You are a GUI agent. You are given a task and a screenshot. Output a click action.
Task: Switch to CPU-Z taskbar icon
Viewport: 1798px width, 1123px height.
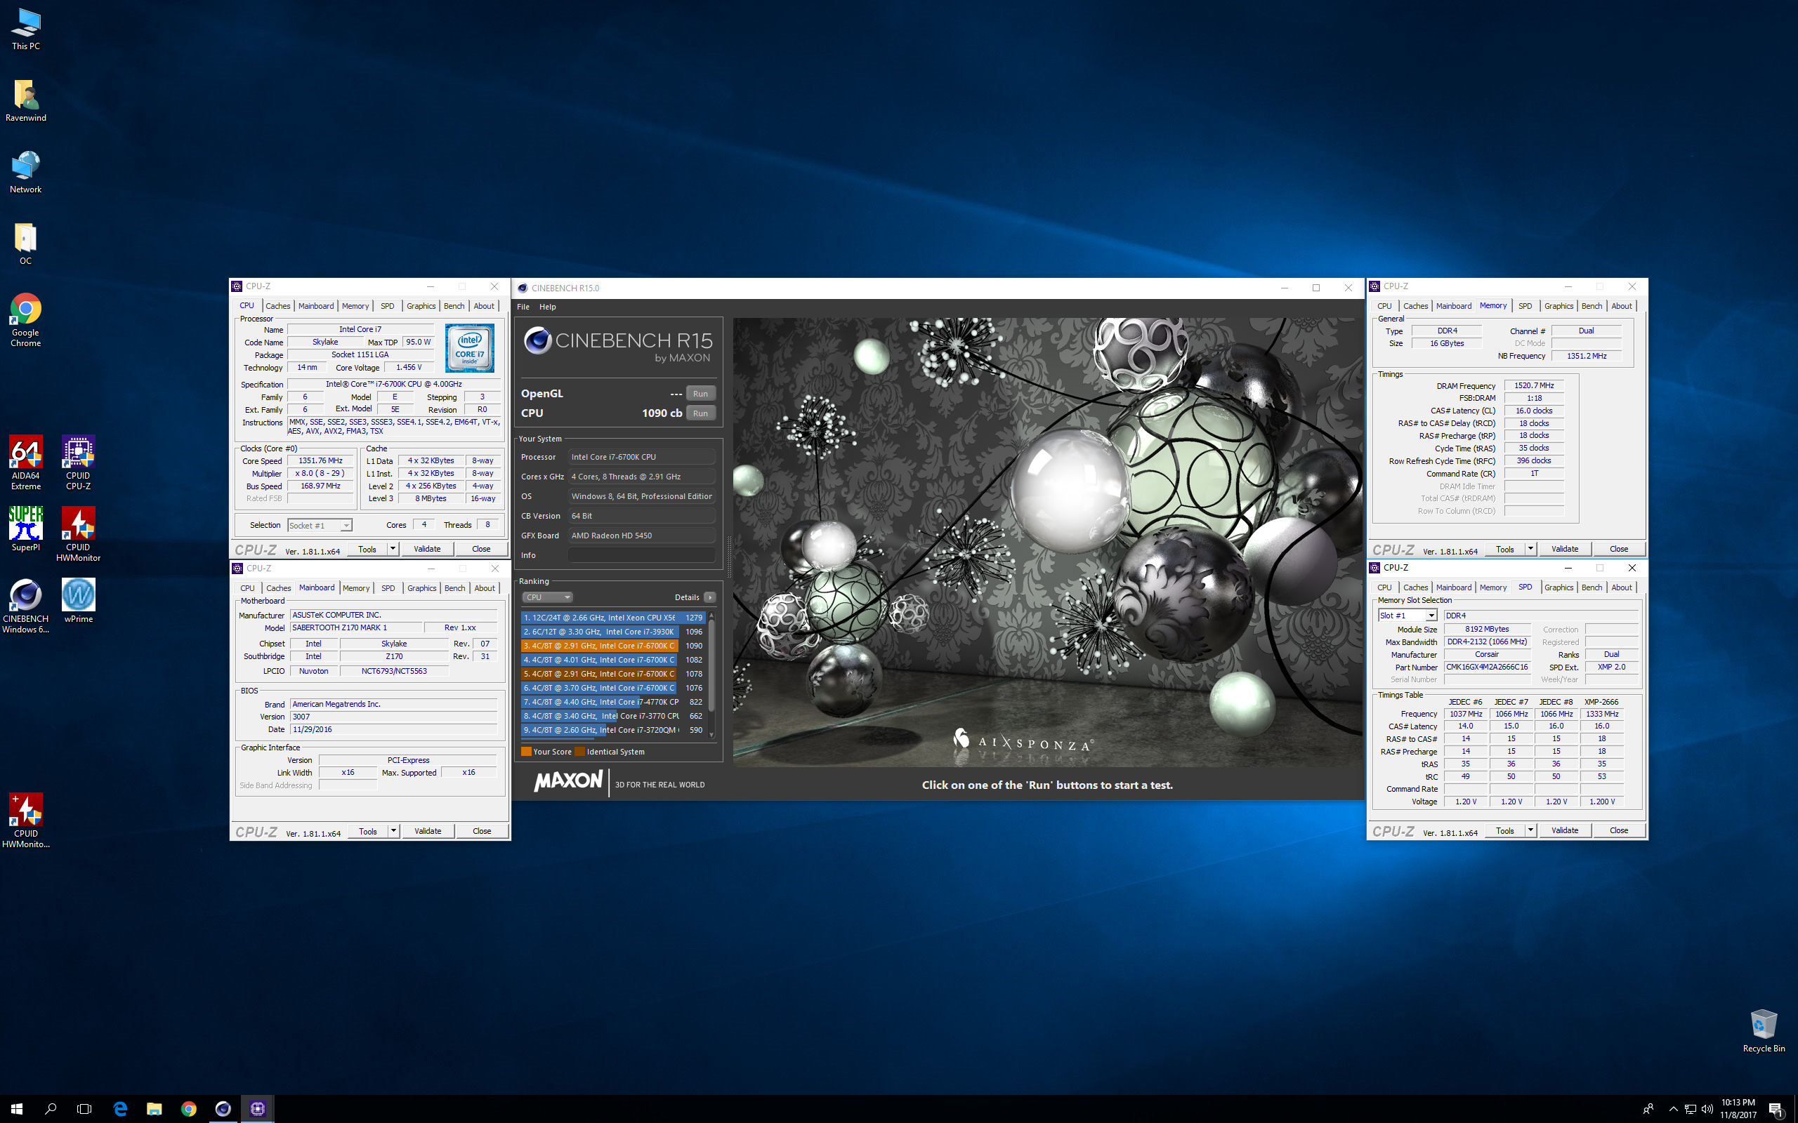click(x=258, y=1109)
